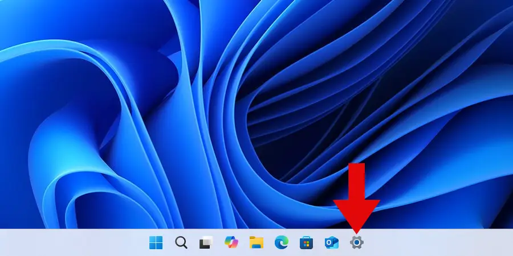This screenshot has width=513, height=256.
Task: Open the Microsoft Store app
Action: tap(307, 243)
